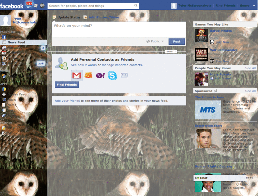
Task: Click the Post button
Action: tap(177, 41)
